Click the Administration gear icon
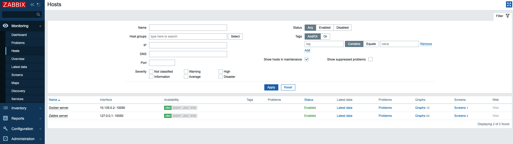 [5, 139]
